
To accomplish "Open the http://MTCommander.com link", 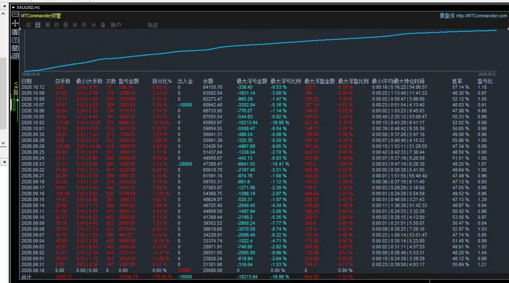I will tap(481, 16).
